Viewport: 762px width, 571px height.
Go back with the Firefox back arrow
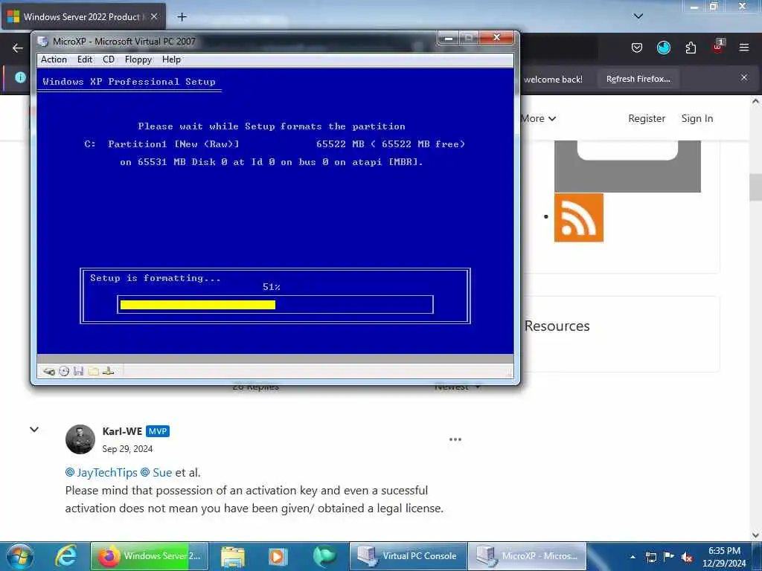[x=18, y=48]
